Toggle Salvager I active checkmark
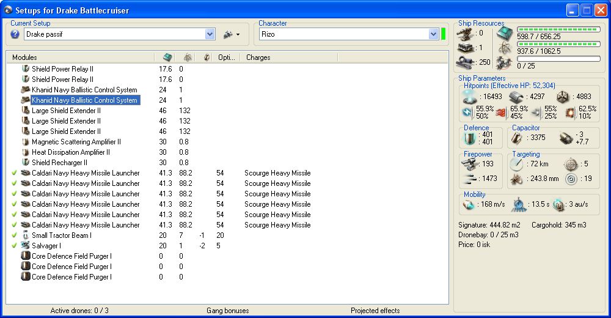This screenshot has height=318, width=611. click(x=15, y=246)
